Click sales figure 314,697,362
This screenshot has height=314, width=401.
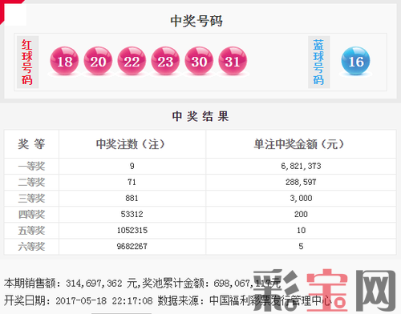coord(94,284)
